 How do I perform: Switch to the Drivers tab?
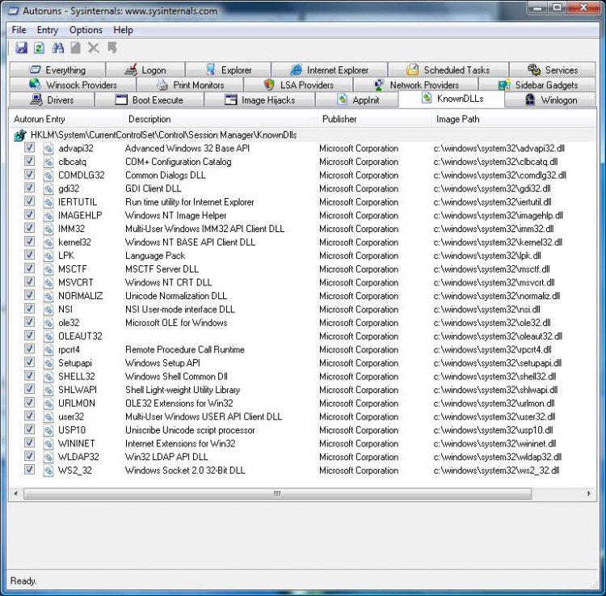click(53, 99)
